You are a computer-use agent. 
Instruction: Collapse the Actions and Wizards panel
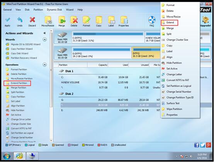coord(44,33)
